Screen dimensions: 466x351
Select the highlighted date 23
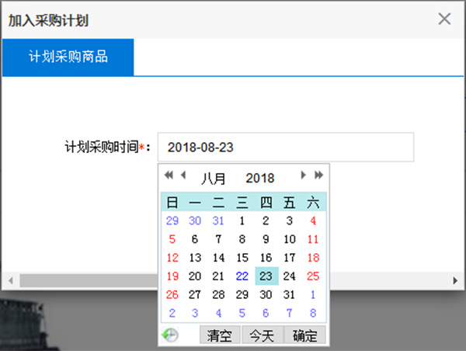pos(266,276)
